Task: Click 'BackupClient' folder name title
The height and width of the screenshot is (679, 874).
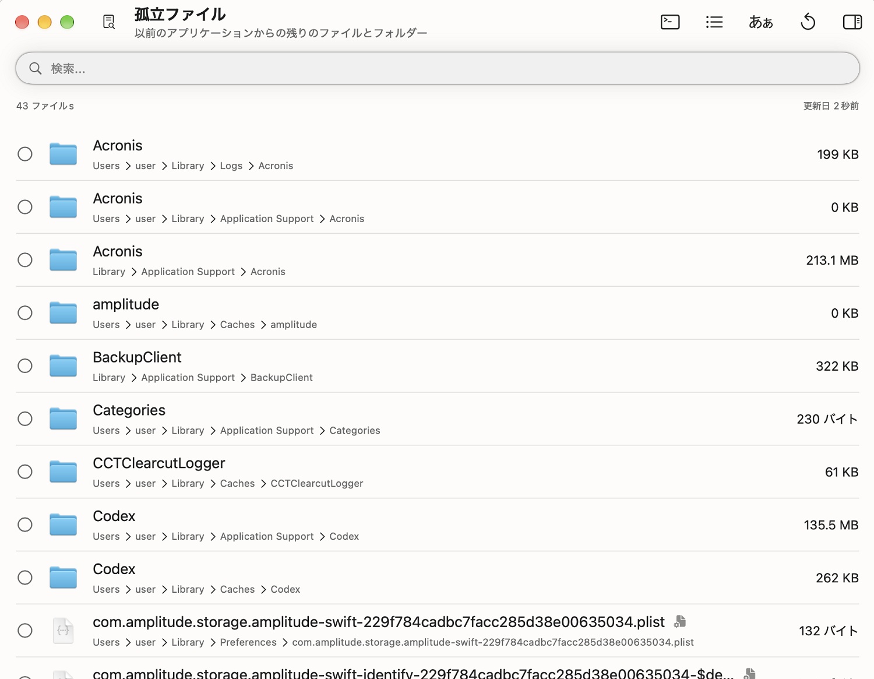Action: (138, 357)
